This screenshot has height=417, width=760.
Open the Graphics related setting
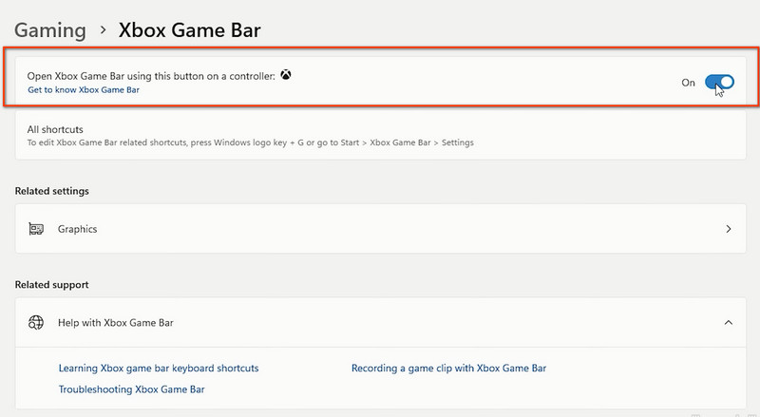click(x=381, y=229)
